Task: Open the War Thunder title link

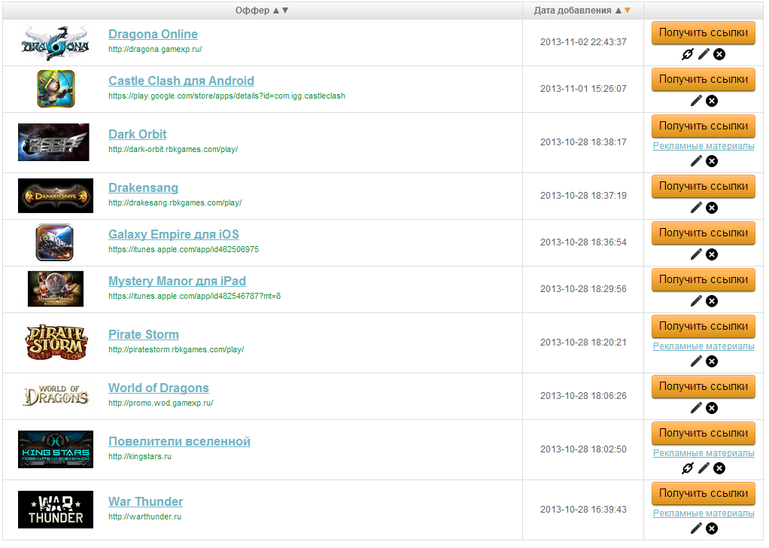Action: pyautogui.click(x=146, y=502)
